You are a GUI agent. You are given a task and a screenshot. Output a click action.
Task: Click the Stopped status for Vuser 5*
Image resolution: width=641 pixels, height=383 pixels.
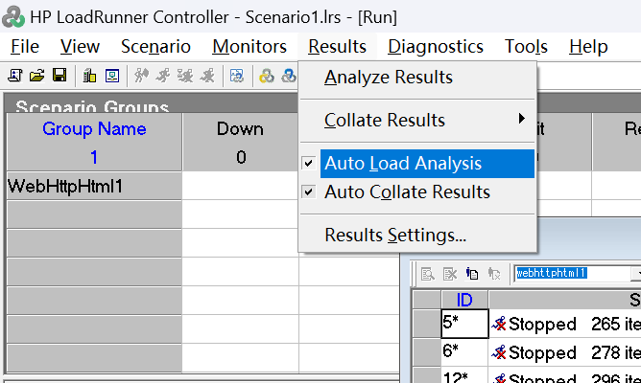point(542,325)
